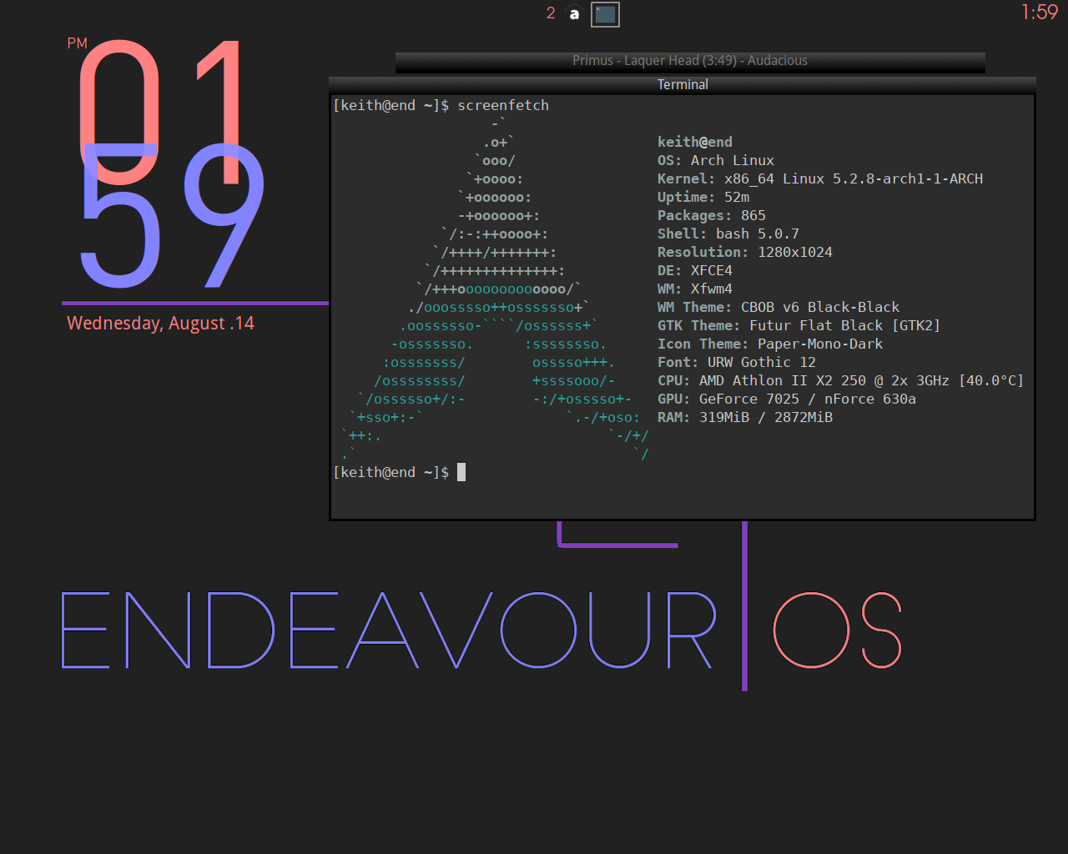The image size is (1068, 854).
Task: Click the 'Wednesday, August .14' date text
Action: pos(160,324)
